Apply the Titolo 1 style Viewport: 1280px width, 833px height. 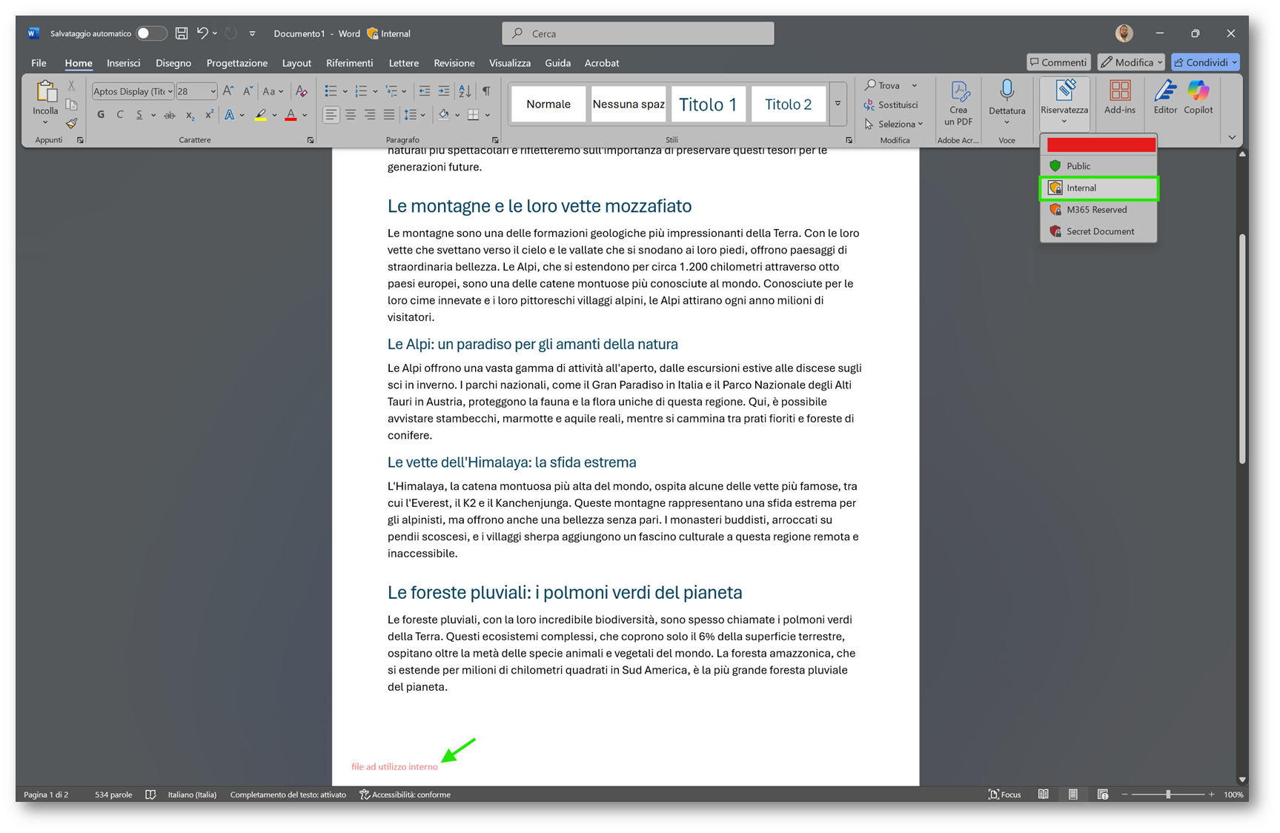pos(708,104)
